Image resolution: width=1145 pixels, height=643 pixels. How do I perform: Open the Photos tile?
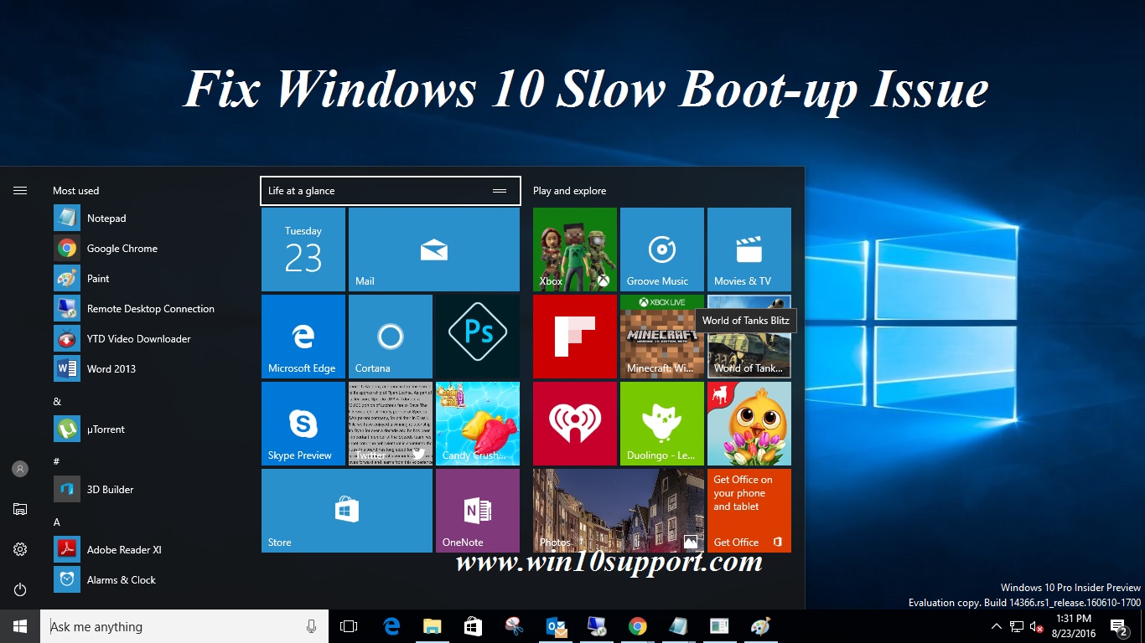[x=619, y=511]
